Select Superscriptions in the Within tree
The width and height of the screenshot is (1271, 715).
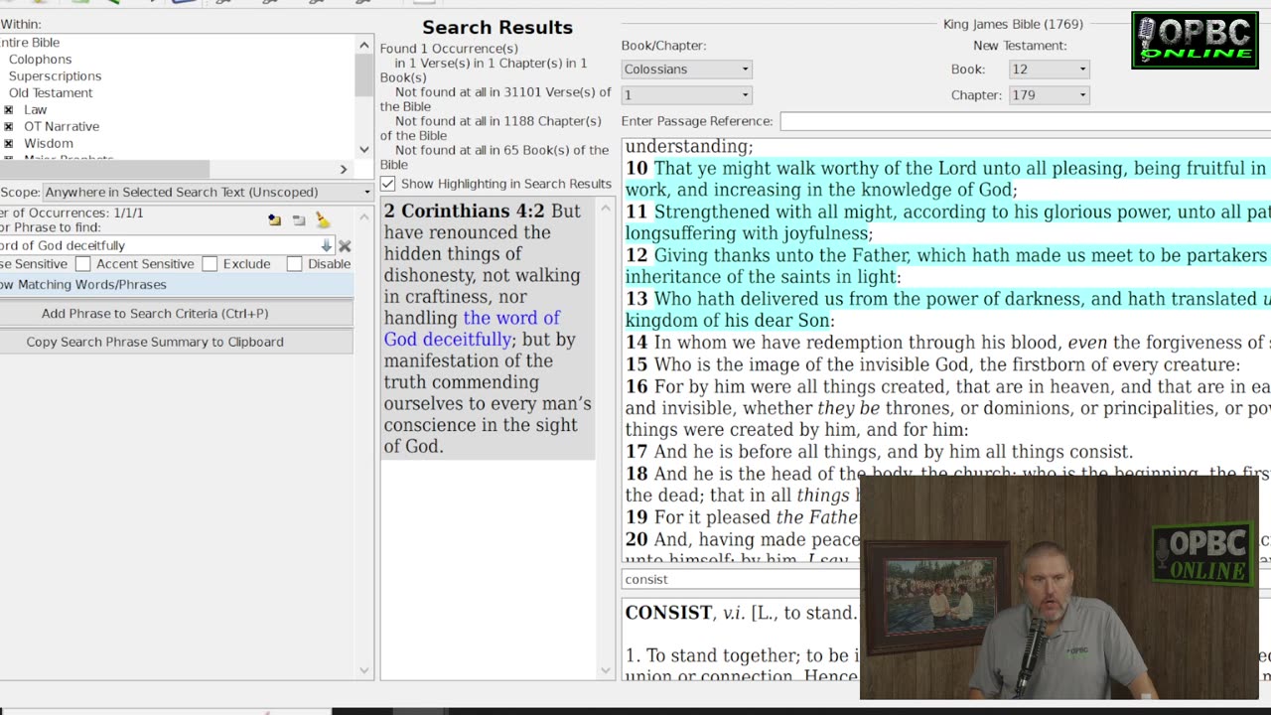pyautogui.click(x=56, y=76)
